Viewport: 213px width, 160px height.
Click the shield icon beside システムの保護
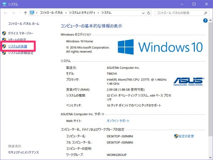point(4,46)
